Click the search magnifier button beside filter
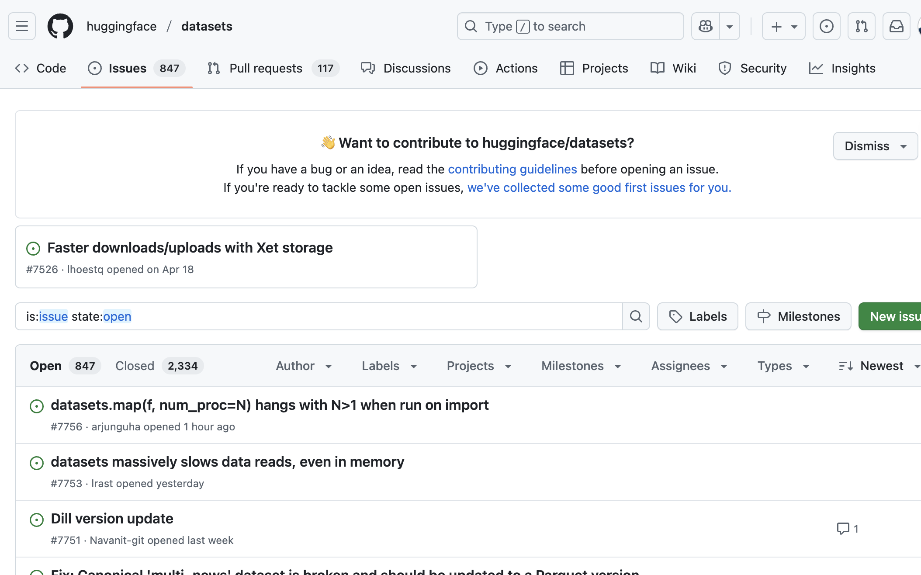Screen dimensions: 921x575 pos(636,316)
